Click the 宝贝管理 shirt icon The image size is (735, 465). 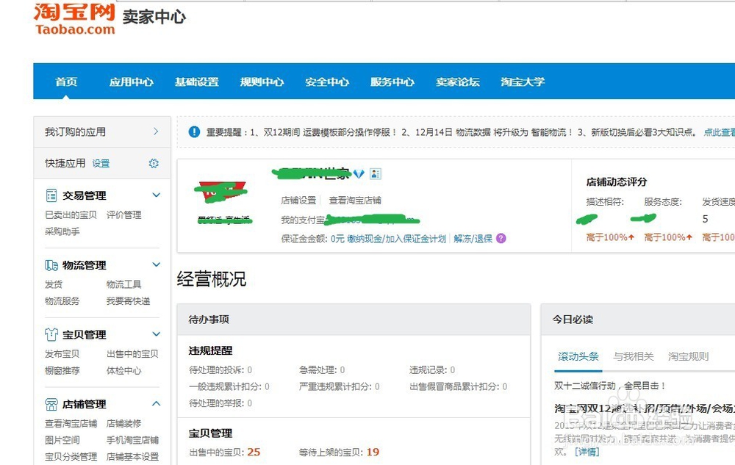click(x=51, y=334)
